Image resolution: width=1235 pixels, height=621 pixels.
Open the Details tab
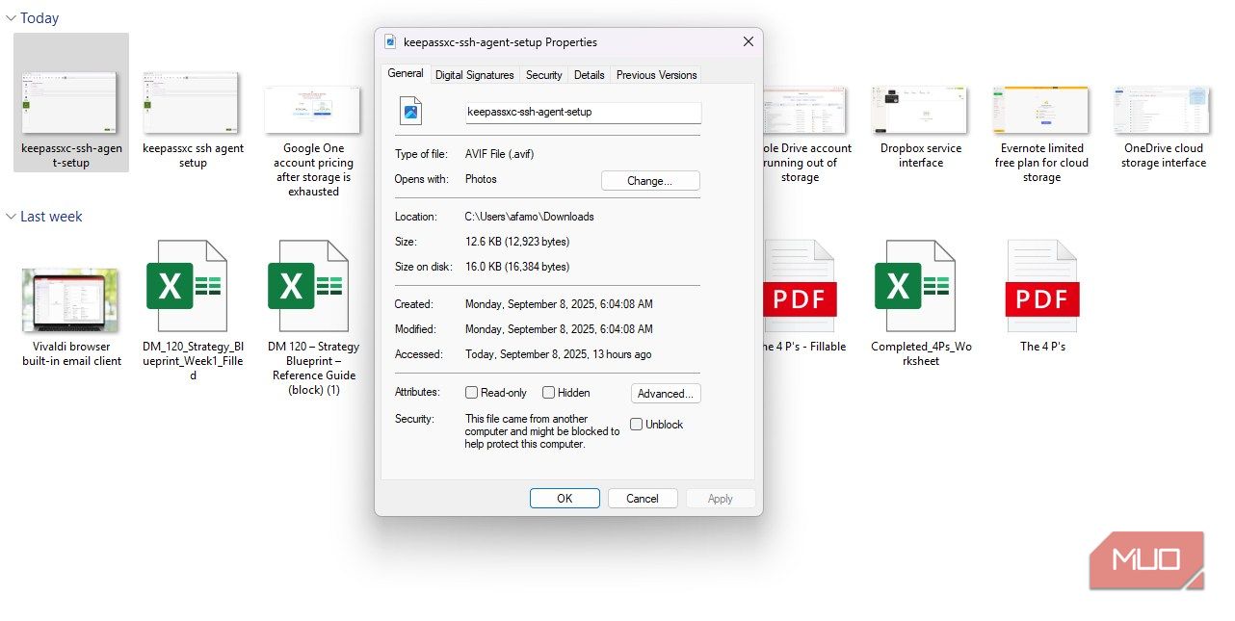point(590,75)
